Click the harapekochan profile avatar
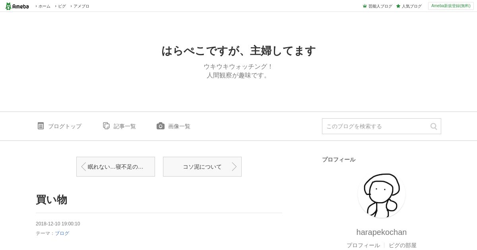477x250 pixels. pos(382,194)
